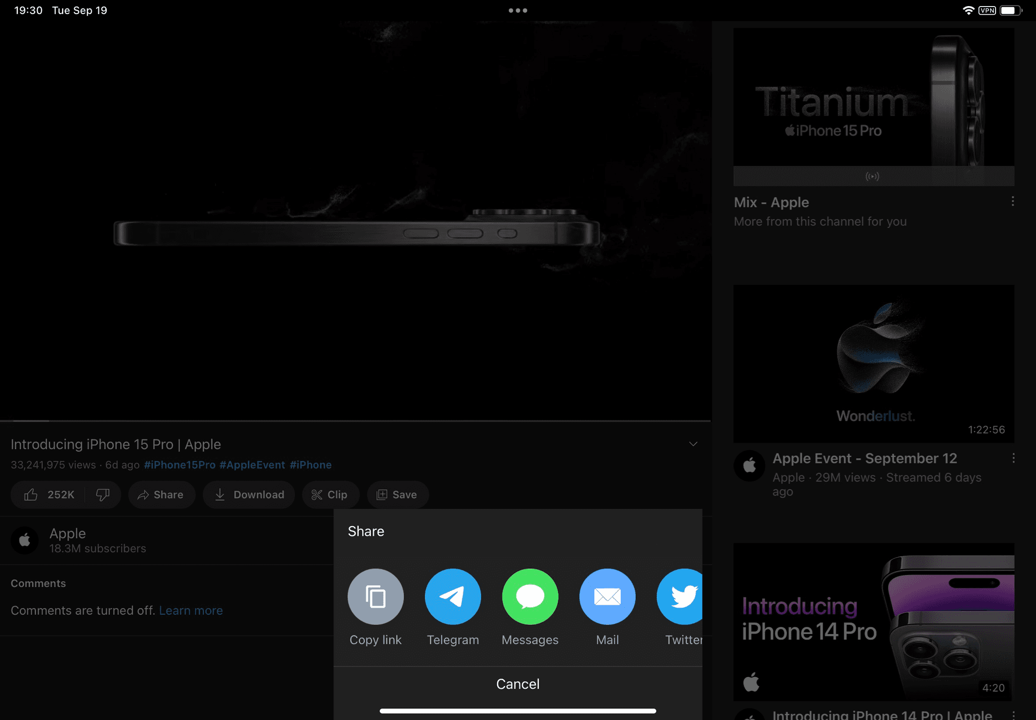Open Apple channel avatar below video
Screen dimensions: 1036x720
tap(25, 540)
